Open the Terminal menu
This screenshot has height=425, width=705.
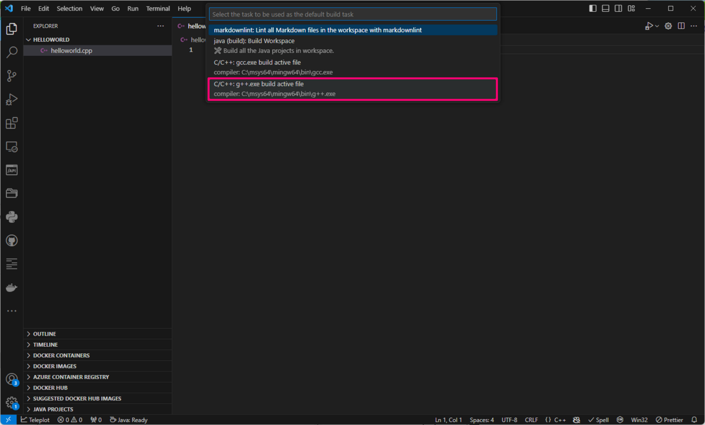coord(158,9)
